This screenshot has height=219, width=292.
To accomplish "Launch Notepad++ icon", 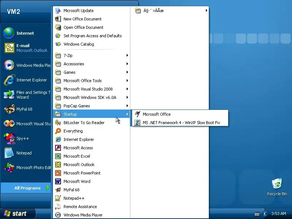I will (58, 198).
